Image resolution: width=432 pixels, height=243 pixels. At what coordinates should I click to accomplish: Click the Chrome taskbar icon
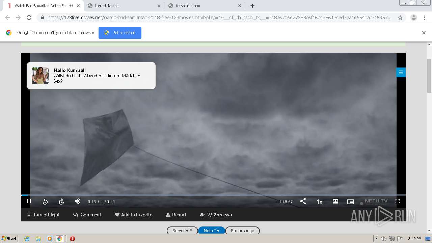[60, 239]
